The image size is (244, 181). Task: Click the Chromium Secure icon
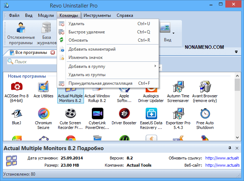[x=43, y=115]
